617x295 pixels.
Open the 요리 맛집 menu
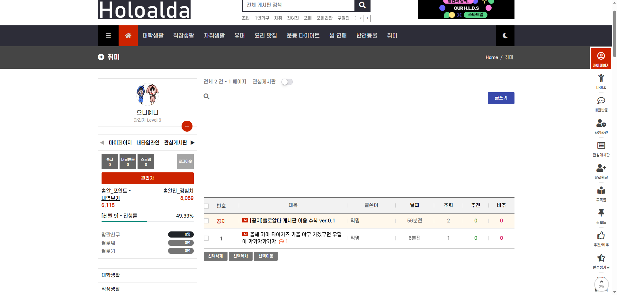(265, 36)
